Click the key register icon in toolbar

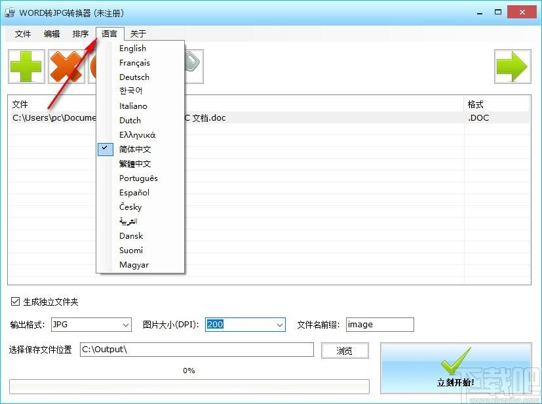point(194,66)
